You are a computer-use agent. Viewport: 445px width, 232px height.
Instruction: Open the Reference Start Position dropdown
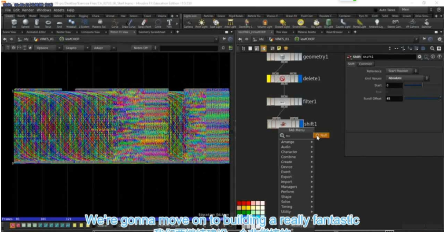tap(401, 71)
